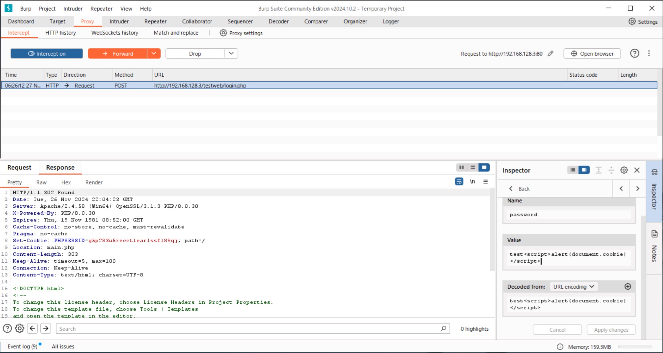Switch to the Repeater tab
The image size is (663, 353).
(x=155, y=22)
